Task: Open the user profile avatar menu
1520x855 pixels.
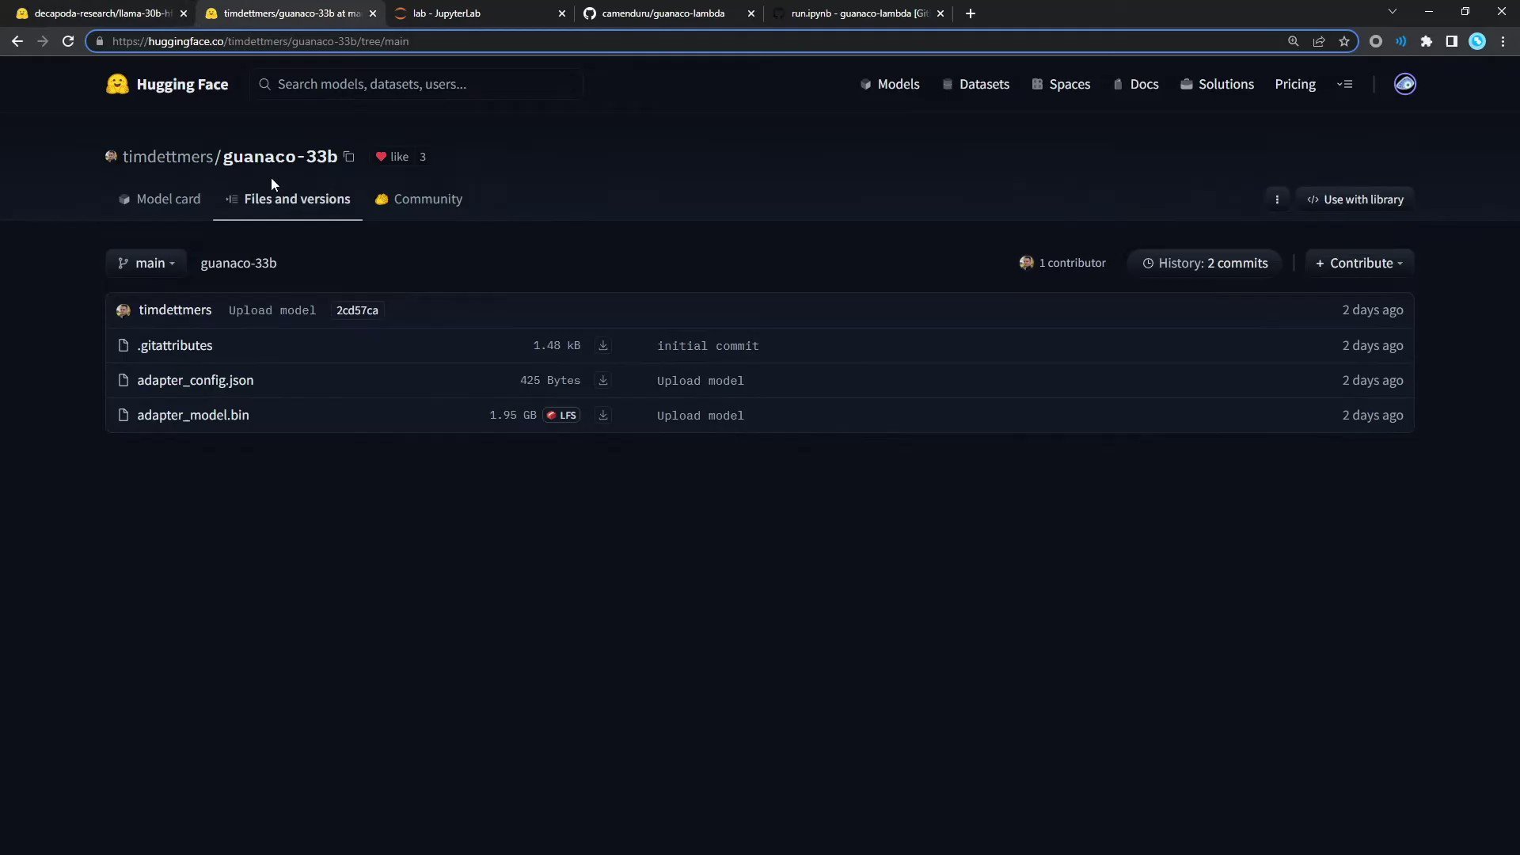Action: (x=1404, y=84)
